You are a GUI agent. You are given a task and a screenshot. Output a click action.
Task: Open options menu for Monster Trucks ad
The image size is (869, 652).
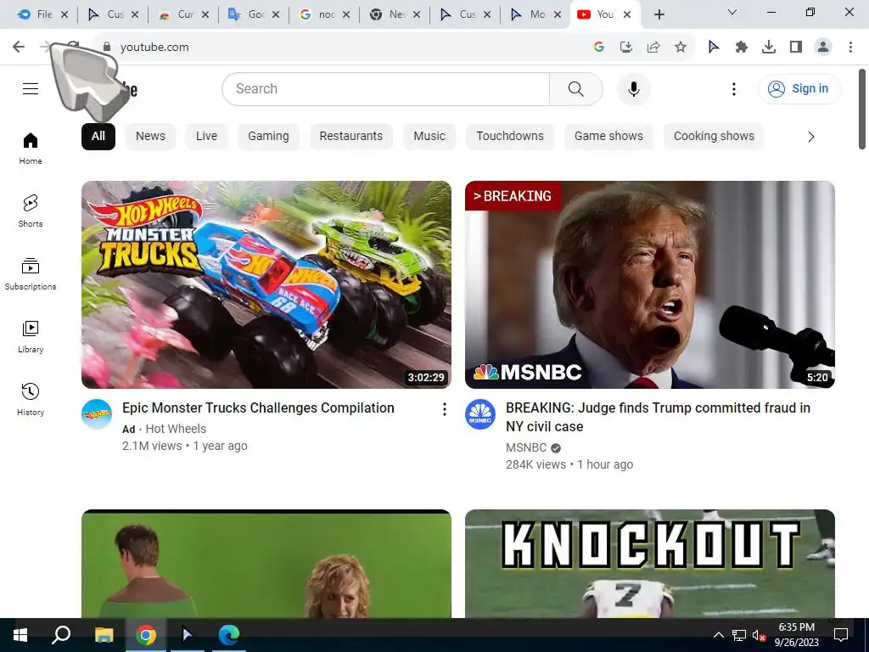(444, 409)
